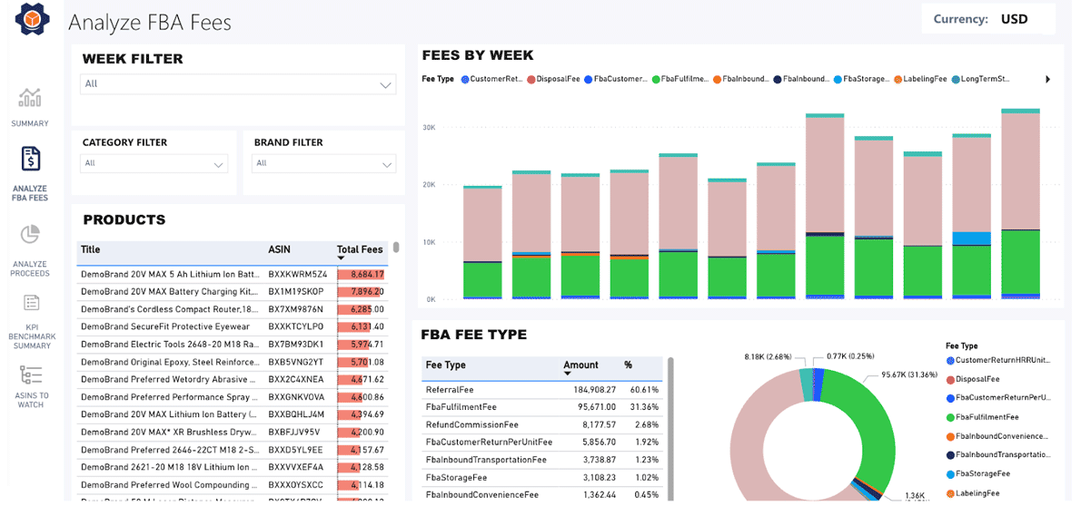
Task: Open the ASINs to Watch icon
Action: click(x=31, y=375)
